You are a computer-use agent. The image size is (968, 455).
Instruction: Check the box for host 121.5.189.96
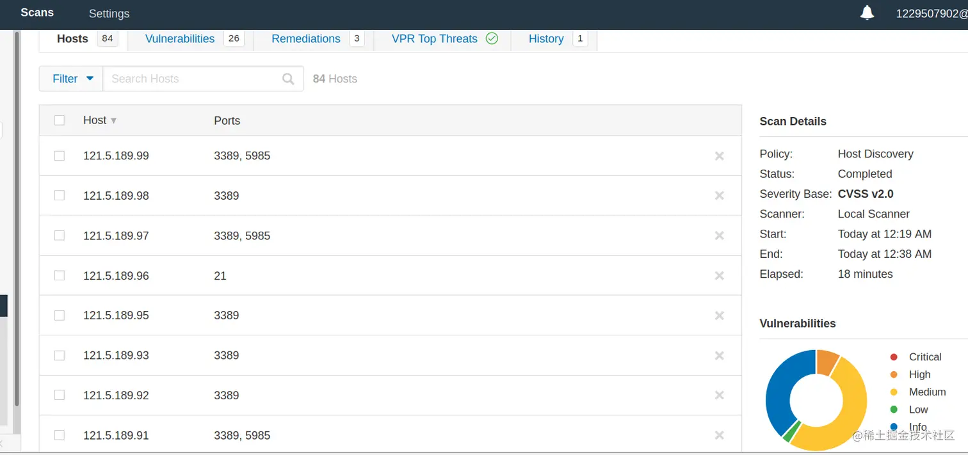point(60,275)
